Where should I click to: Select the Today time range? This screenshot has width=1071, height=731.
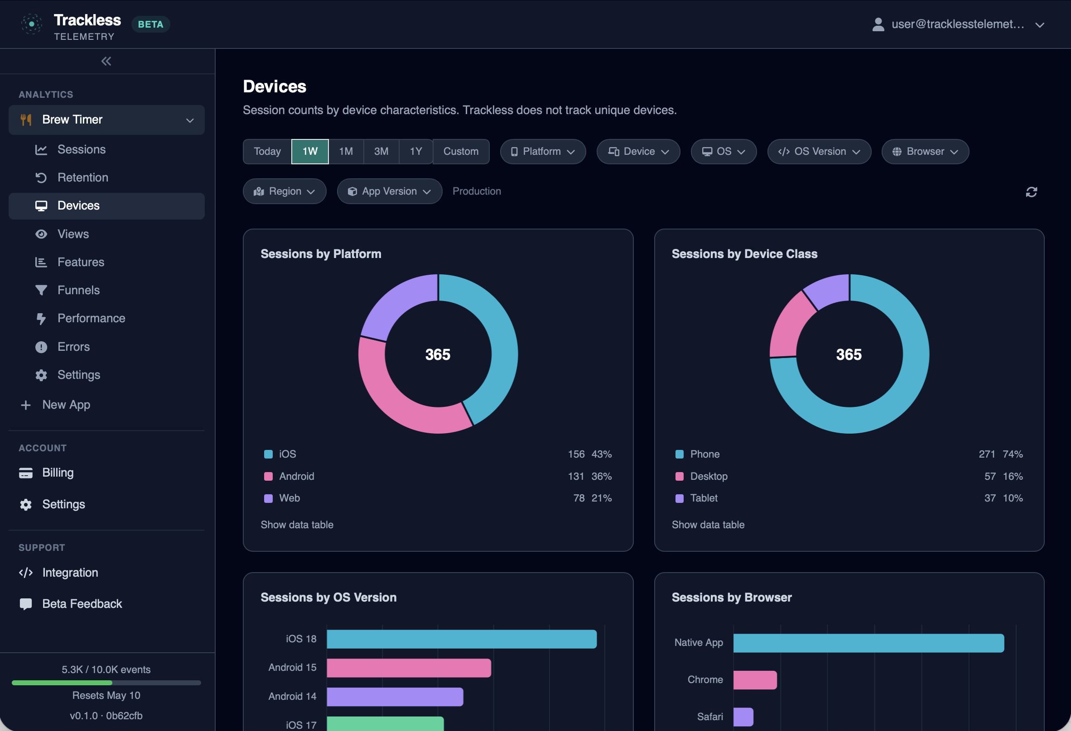pyautogui.click(x=267, y=152)
